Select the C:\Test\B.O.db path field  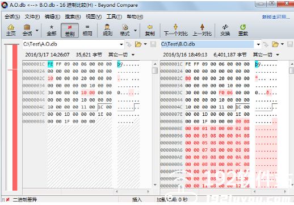point(207,44)
